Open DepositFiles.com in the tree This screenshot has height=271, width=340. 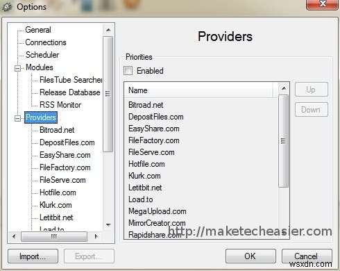tap(67, 142)
